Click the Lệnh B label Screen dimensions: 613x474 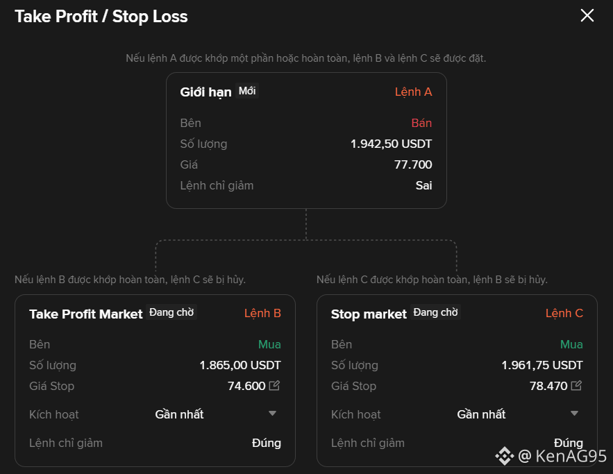262,313
